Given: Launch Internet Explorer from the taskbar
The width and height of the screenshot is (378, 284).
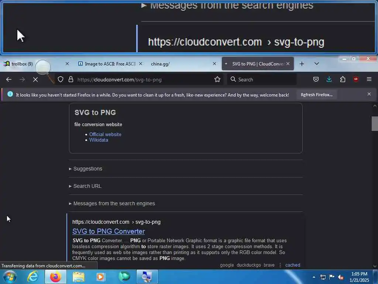Looking at the screenshot, I should 33,277.
